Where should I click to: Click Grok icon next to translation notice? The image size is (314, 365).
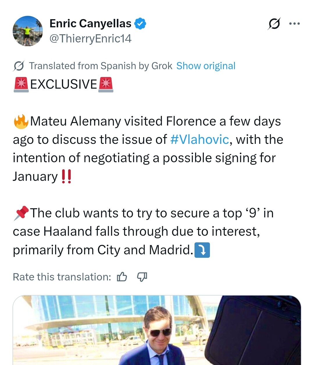point(19,66)
